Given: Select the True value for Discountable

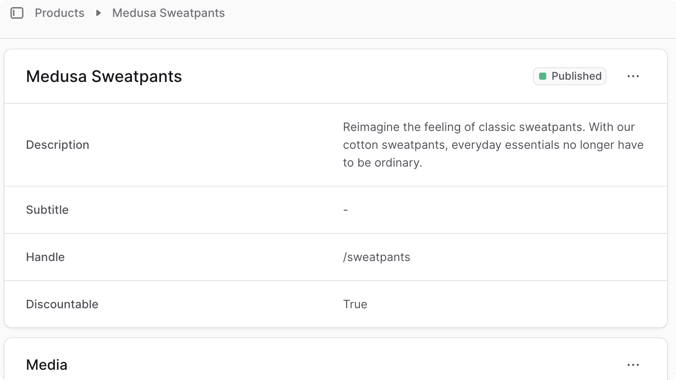Looking at the screenshot, I should tap(355, 304).
